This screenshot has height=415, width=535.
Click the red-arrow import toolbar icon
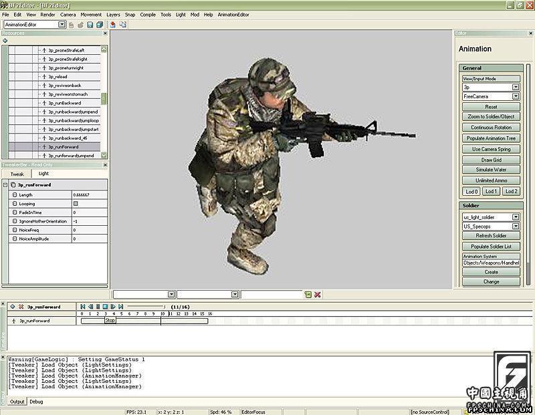click(x=112, y=25)
